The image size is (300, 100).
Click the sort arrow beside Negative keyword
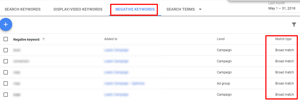(44, 39)
